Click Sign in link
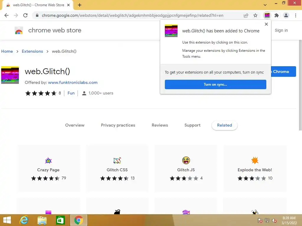302x226 pixels. point(281,30)
